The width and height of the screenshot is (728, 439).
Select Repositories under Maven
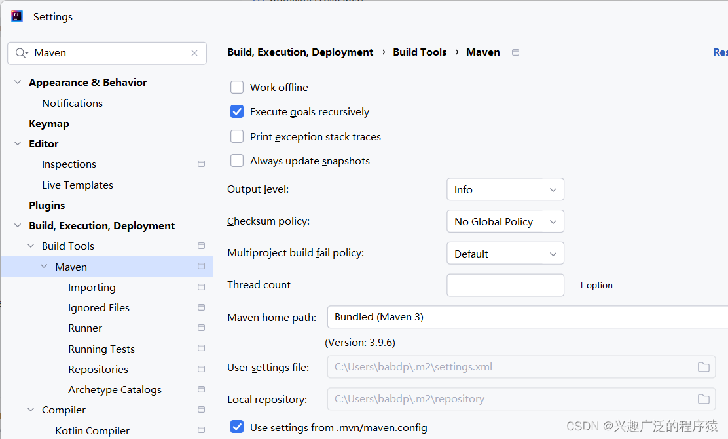coord(98,370)
